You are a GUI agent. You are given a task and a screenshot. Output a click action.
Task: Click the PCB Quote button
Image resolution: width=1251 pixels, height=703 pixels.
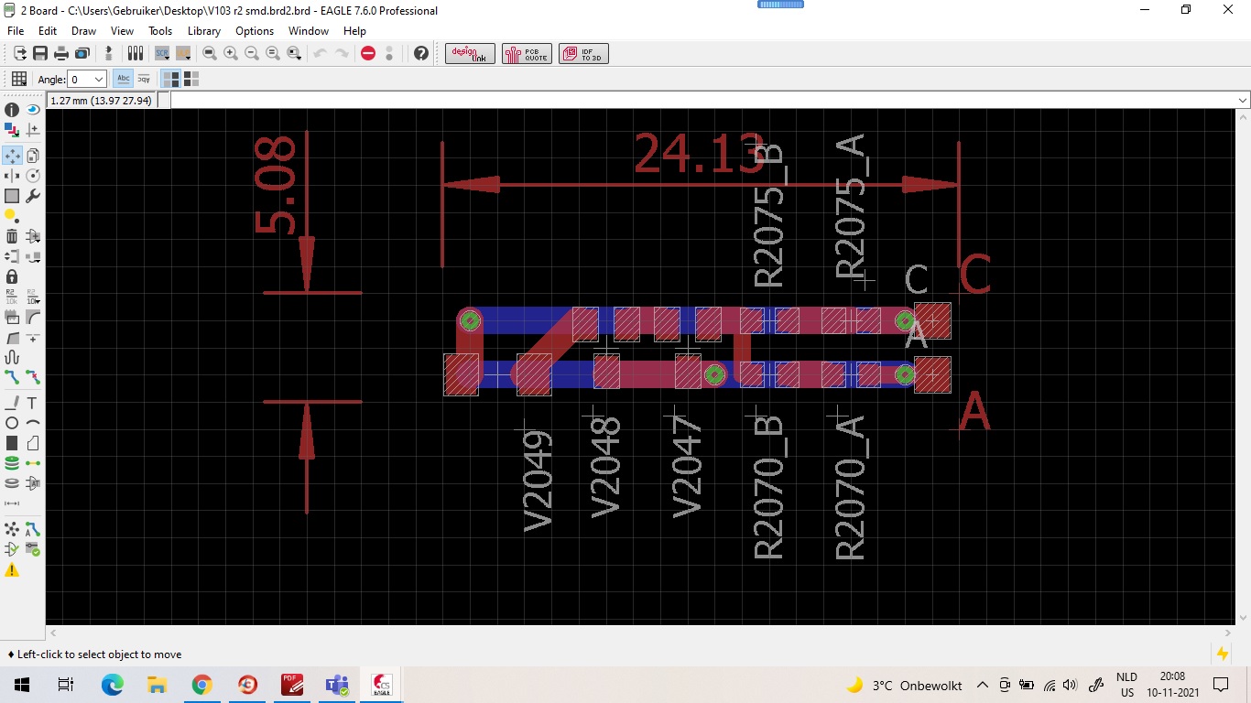[528, 54]
